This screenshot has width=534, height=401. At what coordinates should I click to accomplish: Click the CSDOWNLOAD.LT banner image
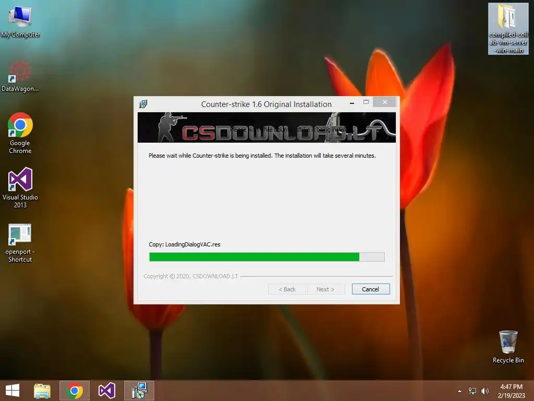(x=266, y=127)
